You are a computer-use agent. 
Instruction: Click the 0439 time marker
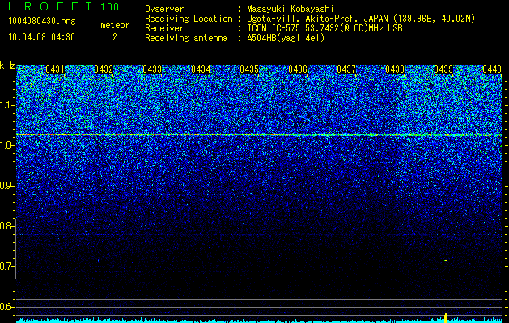(x=443, y=69)
